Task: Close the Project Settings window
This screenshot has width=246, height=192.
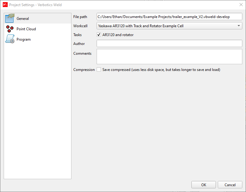Action: click(241, 5)
